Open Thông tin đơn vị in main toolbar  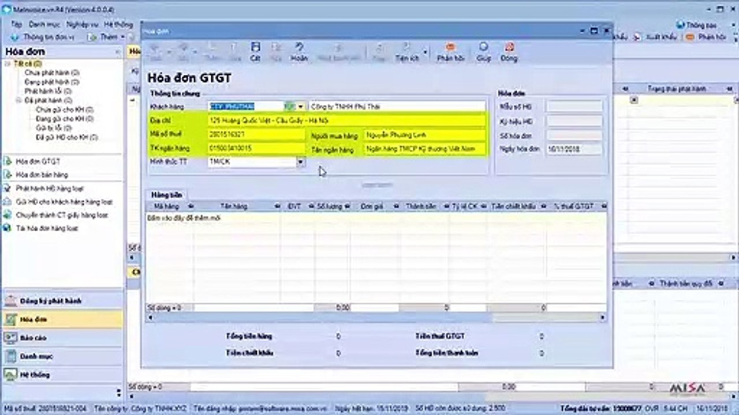pos(44,37)
